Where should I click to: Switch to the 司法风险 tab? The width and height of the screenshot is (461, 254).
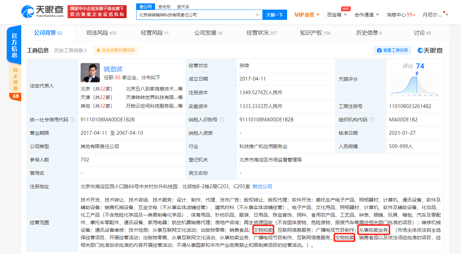[x=101, y=33]
